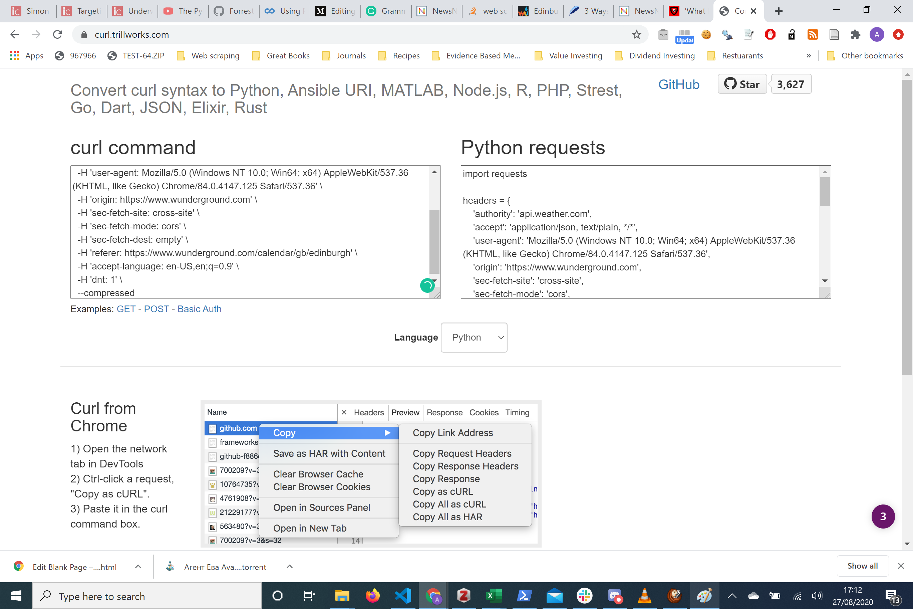
Task: Open the Recipes bookmarks folder
Action: point(399,56)
